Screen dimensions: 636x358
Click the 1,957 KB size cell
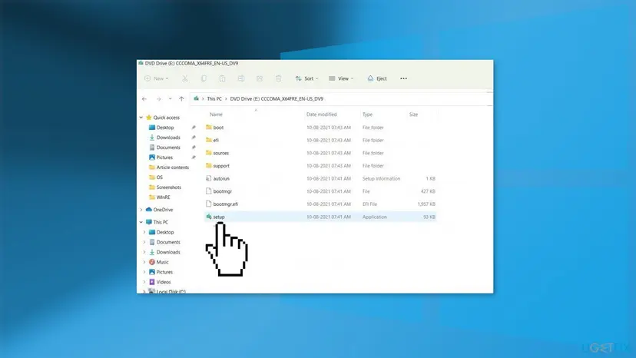click(x=426, y=204)
